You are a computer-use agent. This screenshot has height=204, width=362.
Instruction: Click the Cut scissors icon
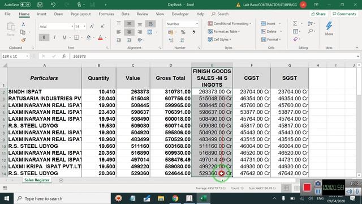click(x=23, y=24)
